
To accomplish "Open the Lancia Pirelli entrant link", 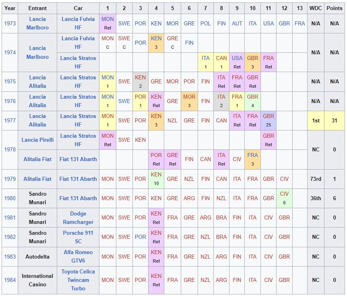I will (x=37, y=140).
